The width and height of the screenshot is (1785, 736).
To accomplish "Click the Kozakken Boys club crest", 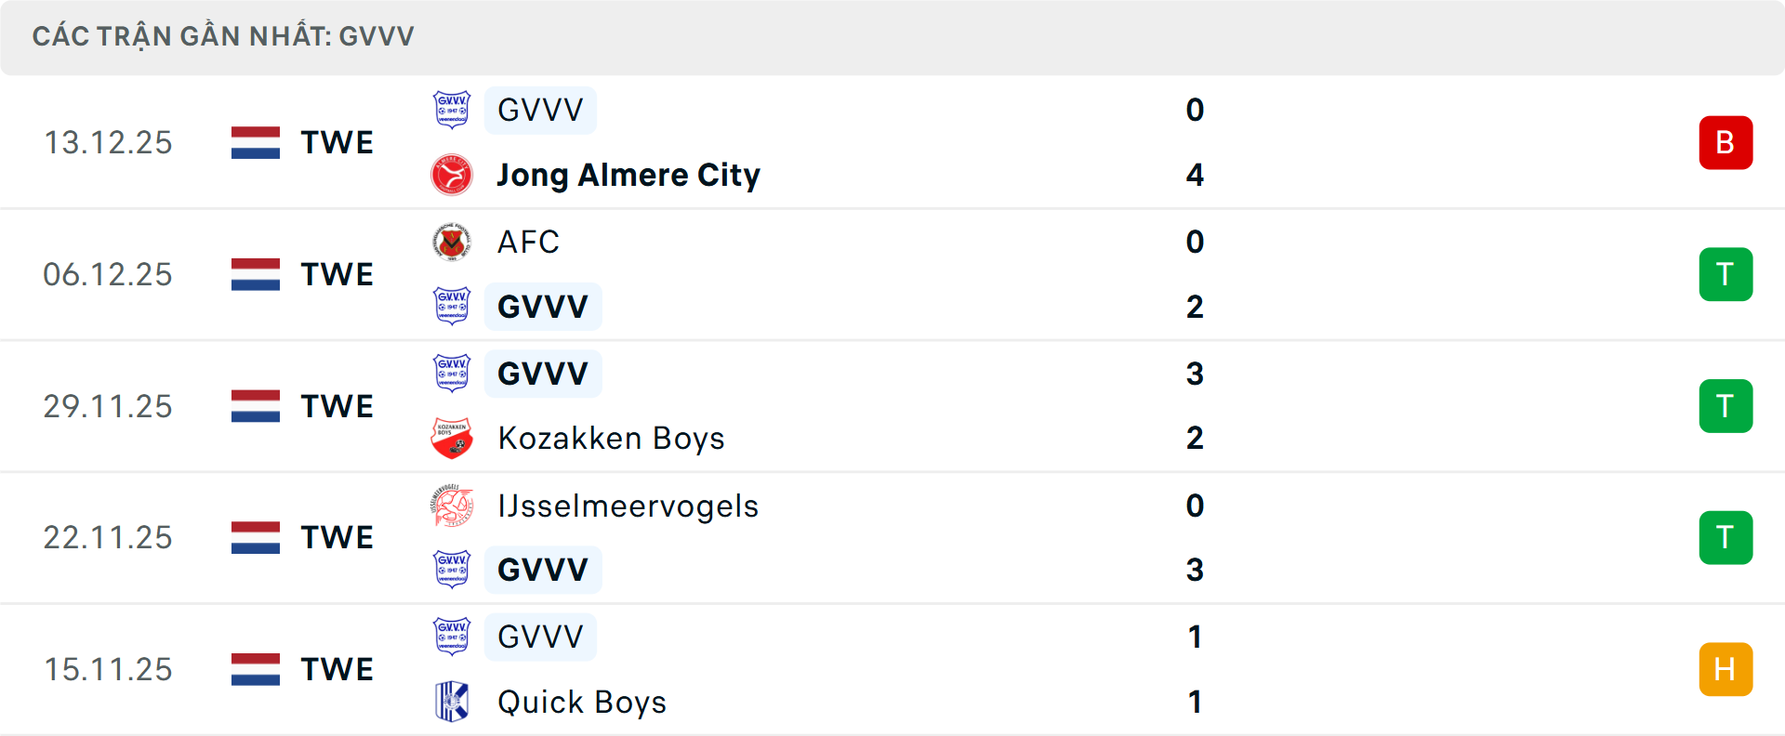I will point(452,438).
